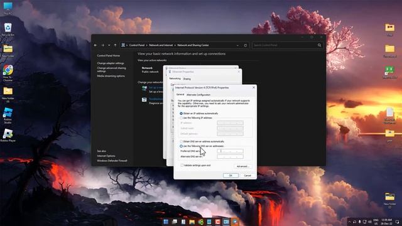Open recent locations dropdown beside navigation arrows
Viewport: 402px width, 226px height.
[x=109, y=45]
